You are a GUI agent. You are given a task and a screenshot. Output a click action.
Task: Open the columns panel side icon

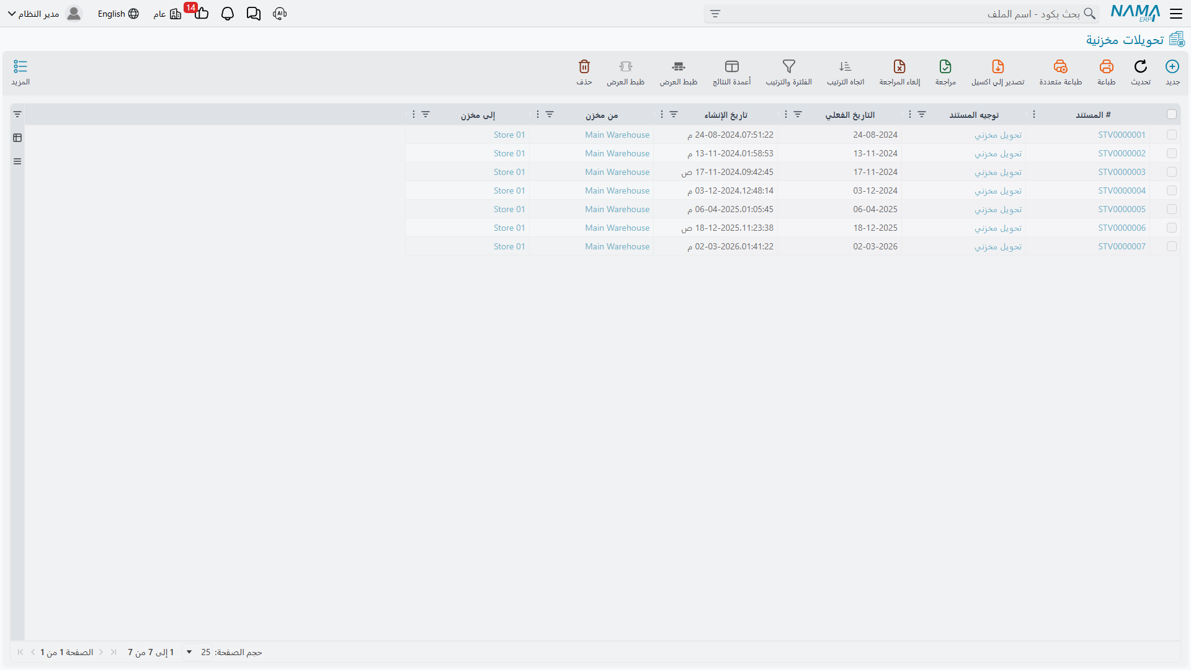[17, 138]
